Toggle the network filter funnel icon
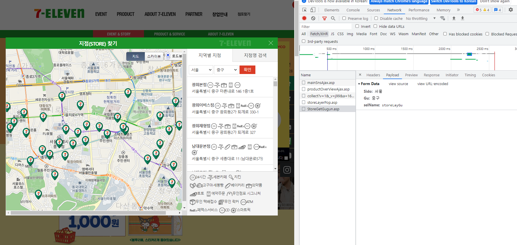Screen dimensions: 517x245 pos(325,18)
